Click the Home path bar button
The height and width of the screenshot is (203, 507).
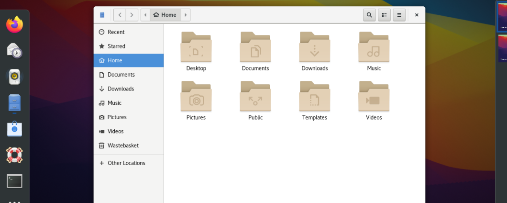[165, 15]
